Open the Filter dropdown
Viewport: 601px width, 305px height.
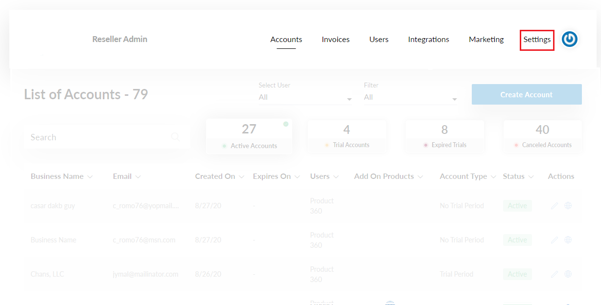pos(411,97)
